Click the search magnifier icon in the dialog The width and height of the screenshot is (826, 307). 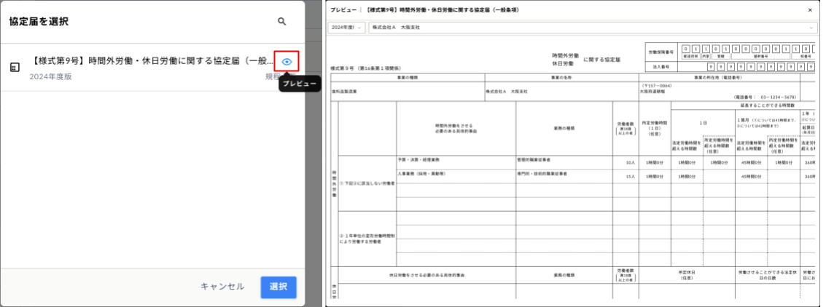coord(282,22)
